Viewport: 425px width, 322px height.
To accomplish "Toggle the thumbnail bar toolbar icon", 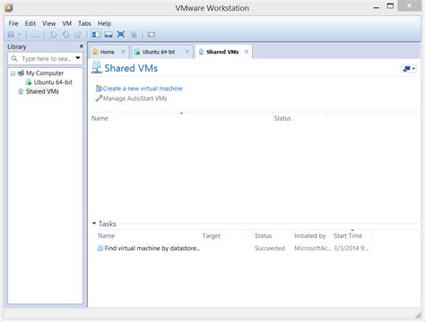I will 108,35.
